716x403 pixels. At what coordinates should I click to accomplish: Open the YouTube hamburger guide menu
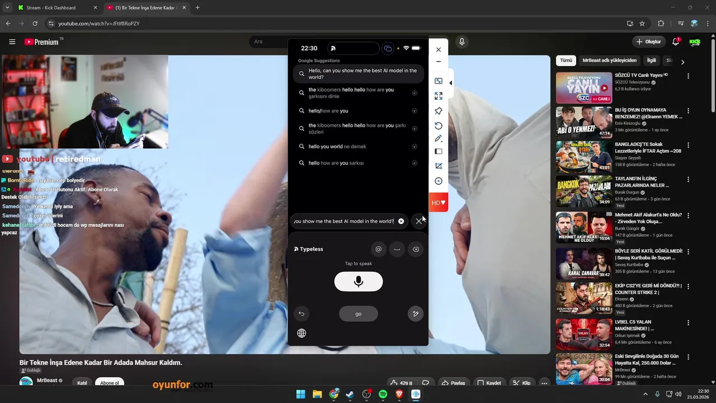(12, 41)
